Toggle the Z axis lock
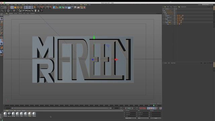This screenshot has width=215, height=121. pyautogui.click(x=31, y=7)
